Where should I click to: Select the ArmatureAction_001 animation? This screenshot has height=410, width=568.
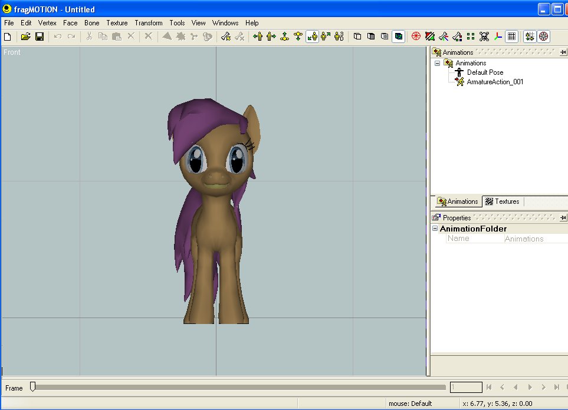495,82
